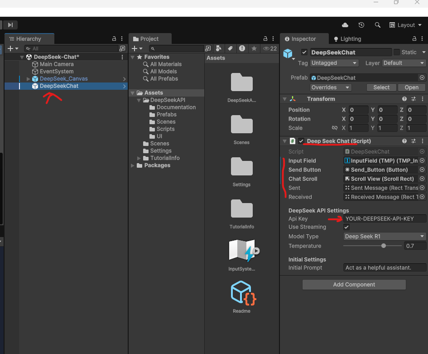
Task: Toggle the Use Streaming checkbox
Action: click(346, 227)
